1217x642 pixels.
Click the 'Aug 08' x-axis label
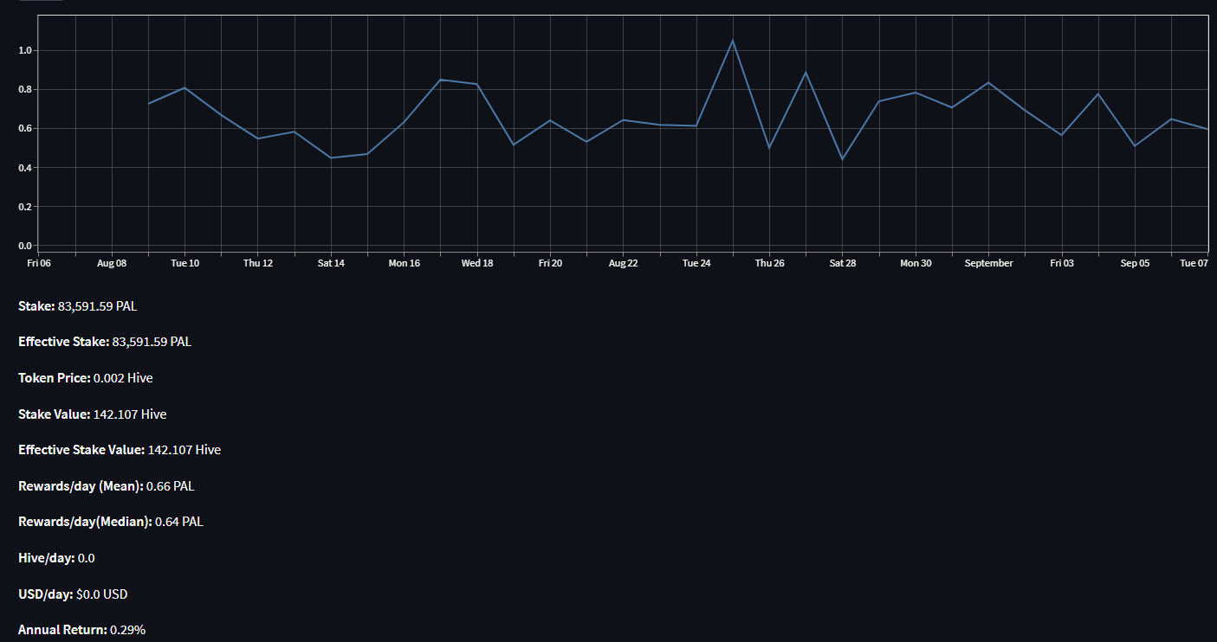pyautogui.click(x=112, y=263)
